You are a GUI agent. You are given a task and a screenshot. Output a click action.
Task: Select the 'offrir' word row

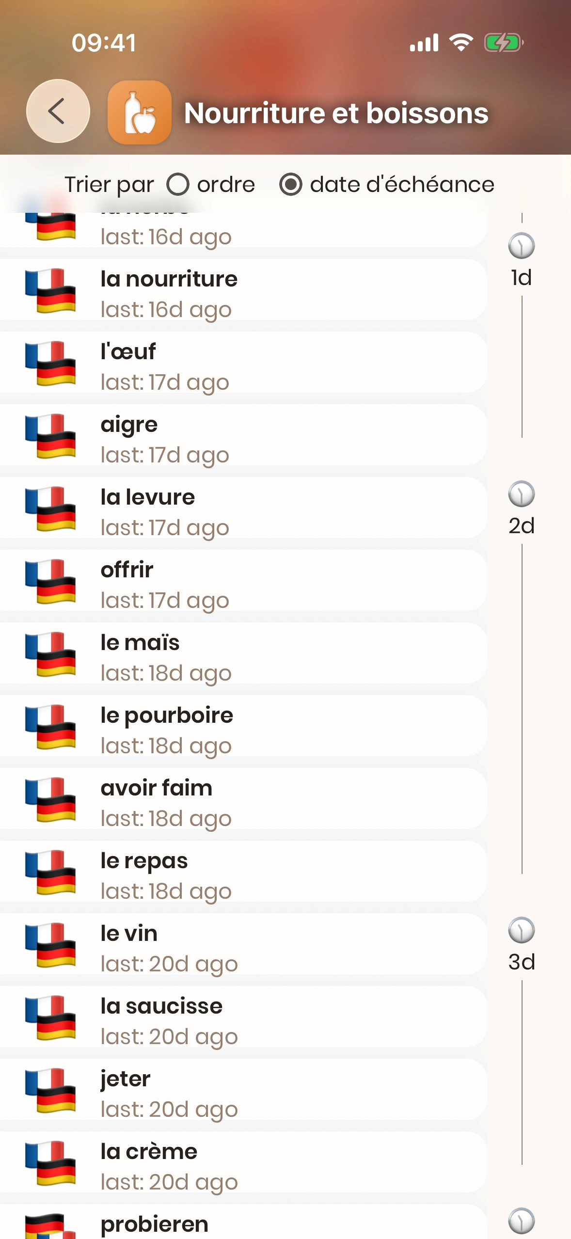(242, 582)
